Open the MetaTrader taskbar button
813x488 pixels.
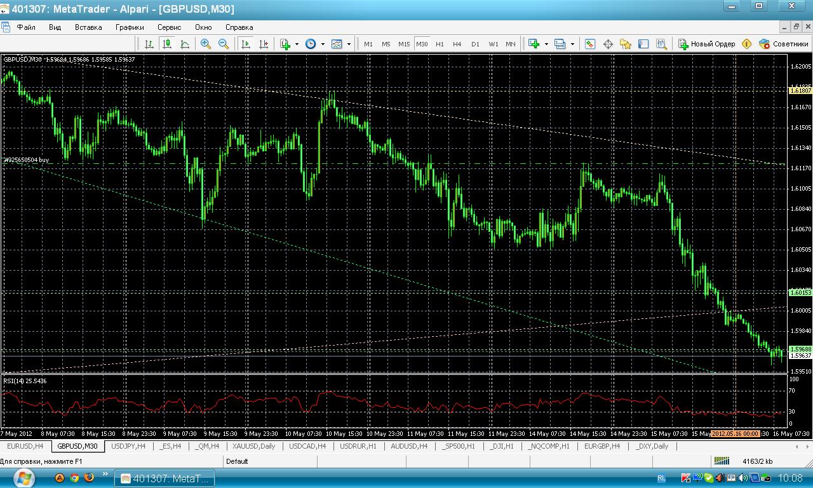pyautogui.click(x=165, y=478)
